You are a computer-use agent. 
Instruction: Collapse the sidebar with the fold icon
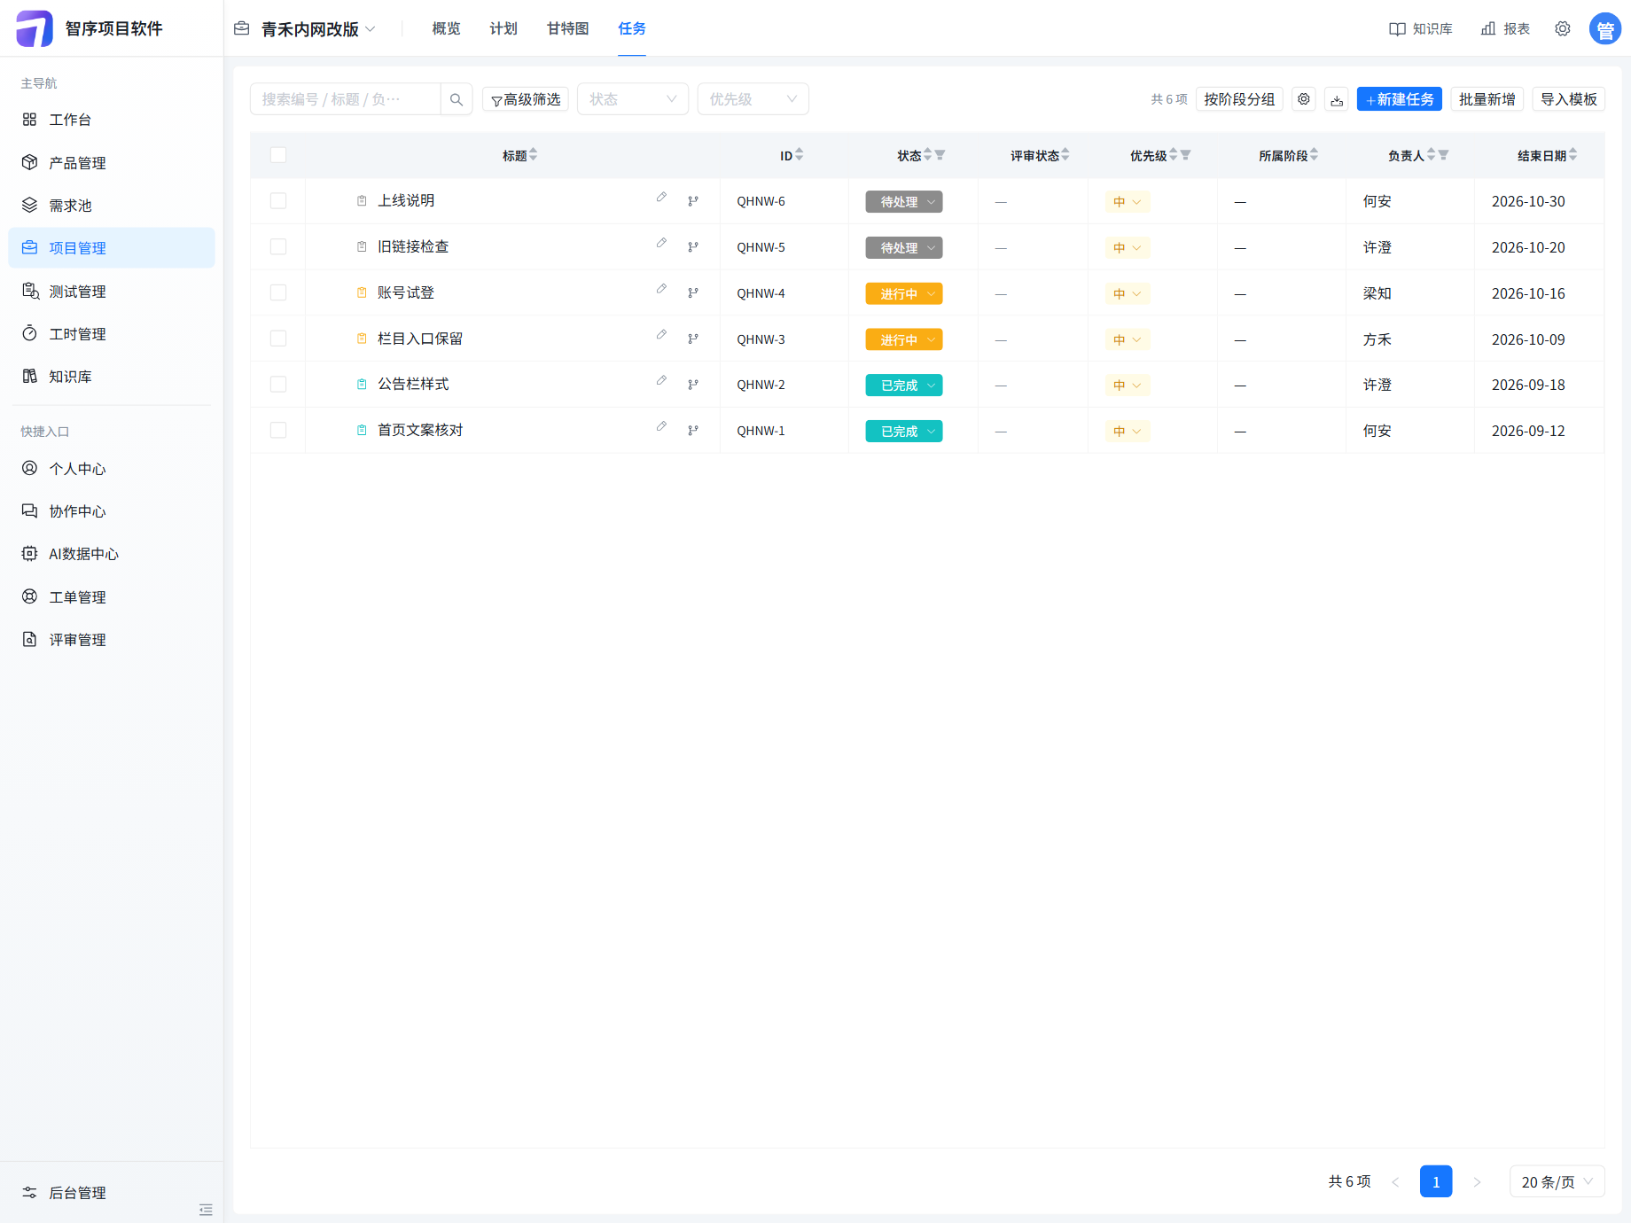[x=206, y=1210]
